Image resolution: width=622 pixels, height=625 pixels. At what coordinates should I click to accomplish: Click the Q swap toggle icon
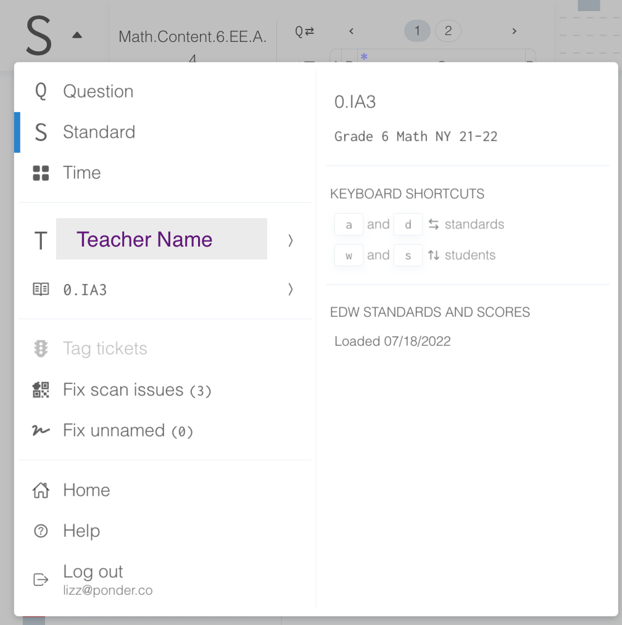point(304,31)
